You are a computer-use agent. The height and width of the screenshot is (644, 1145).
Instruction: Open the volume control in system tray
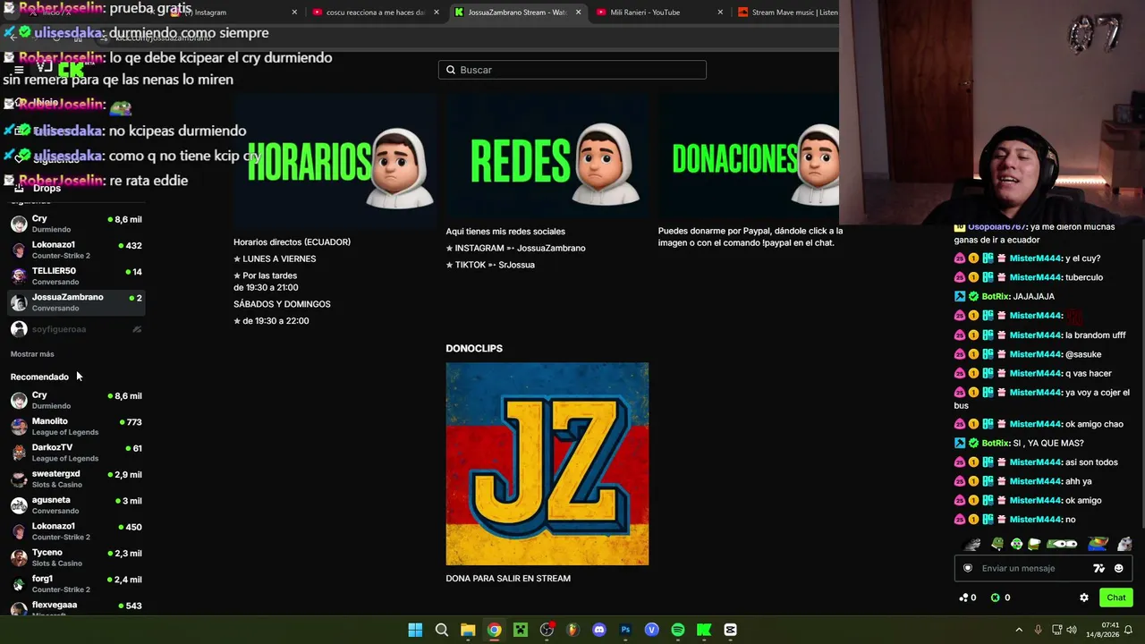click(x=1073, y=630)
